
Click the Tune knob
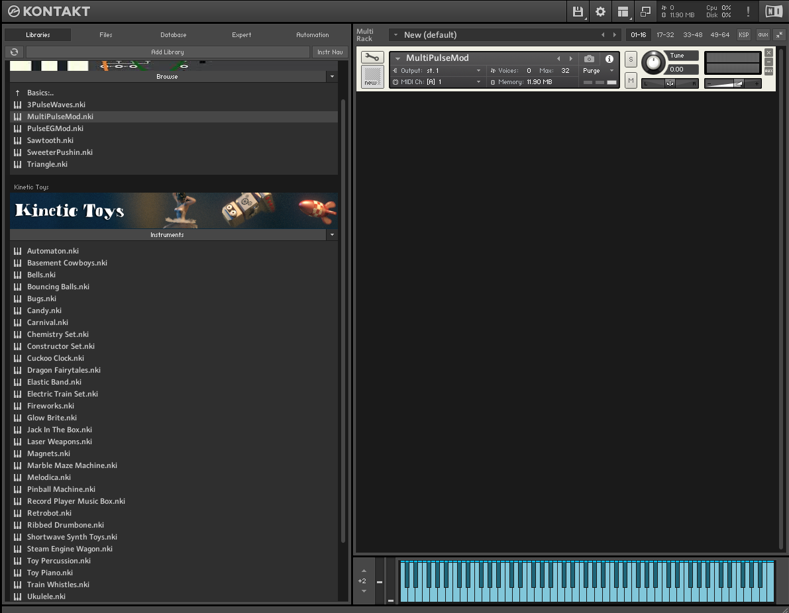653,62
